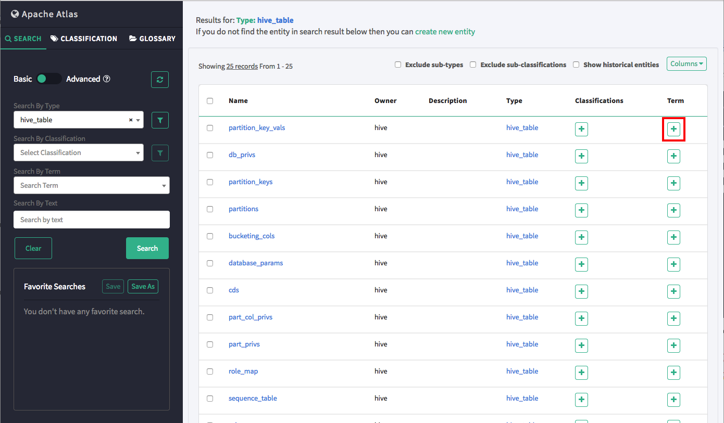Click the Name column header

(238, 101)
